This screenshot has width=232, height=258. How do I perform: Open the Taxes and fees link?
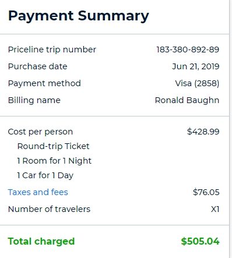coord(38,192)
